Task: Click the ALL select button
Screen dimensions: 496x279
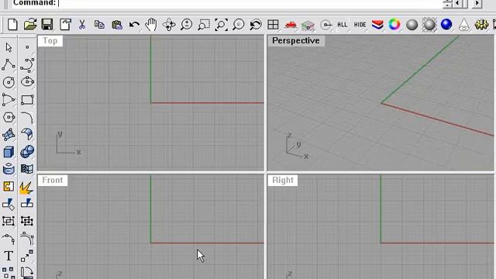Action: click(343, 24)
